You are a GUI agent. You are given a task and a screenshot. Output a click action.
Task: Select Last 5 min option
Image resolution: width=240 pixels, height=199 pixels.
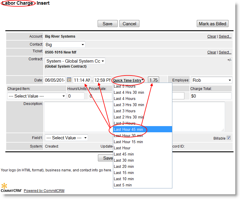click(x=123, y=185)
